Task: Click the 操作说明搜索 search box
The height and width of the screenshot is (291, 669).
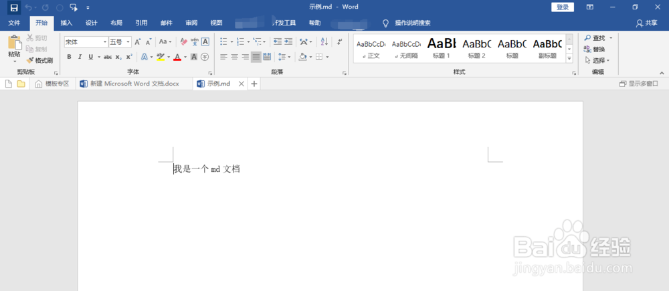Action: point(412,23)
